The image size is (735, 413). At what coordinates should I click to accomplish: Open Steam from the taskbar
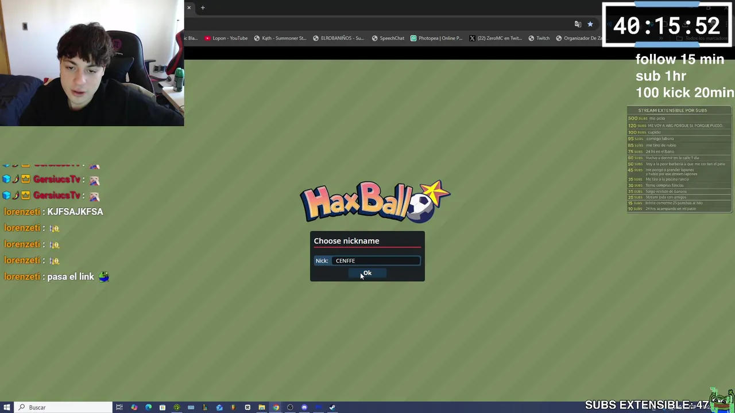[332, 407]
